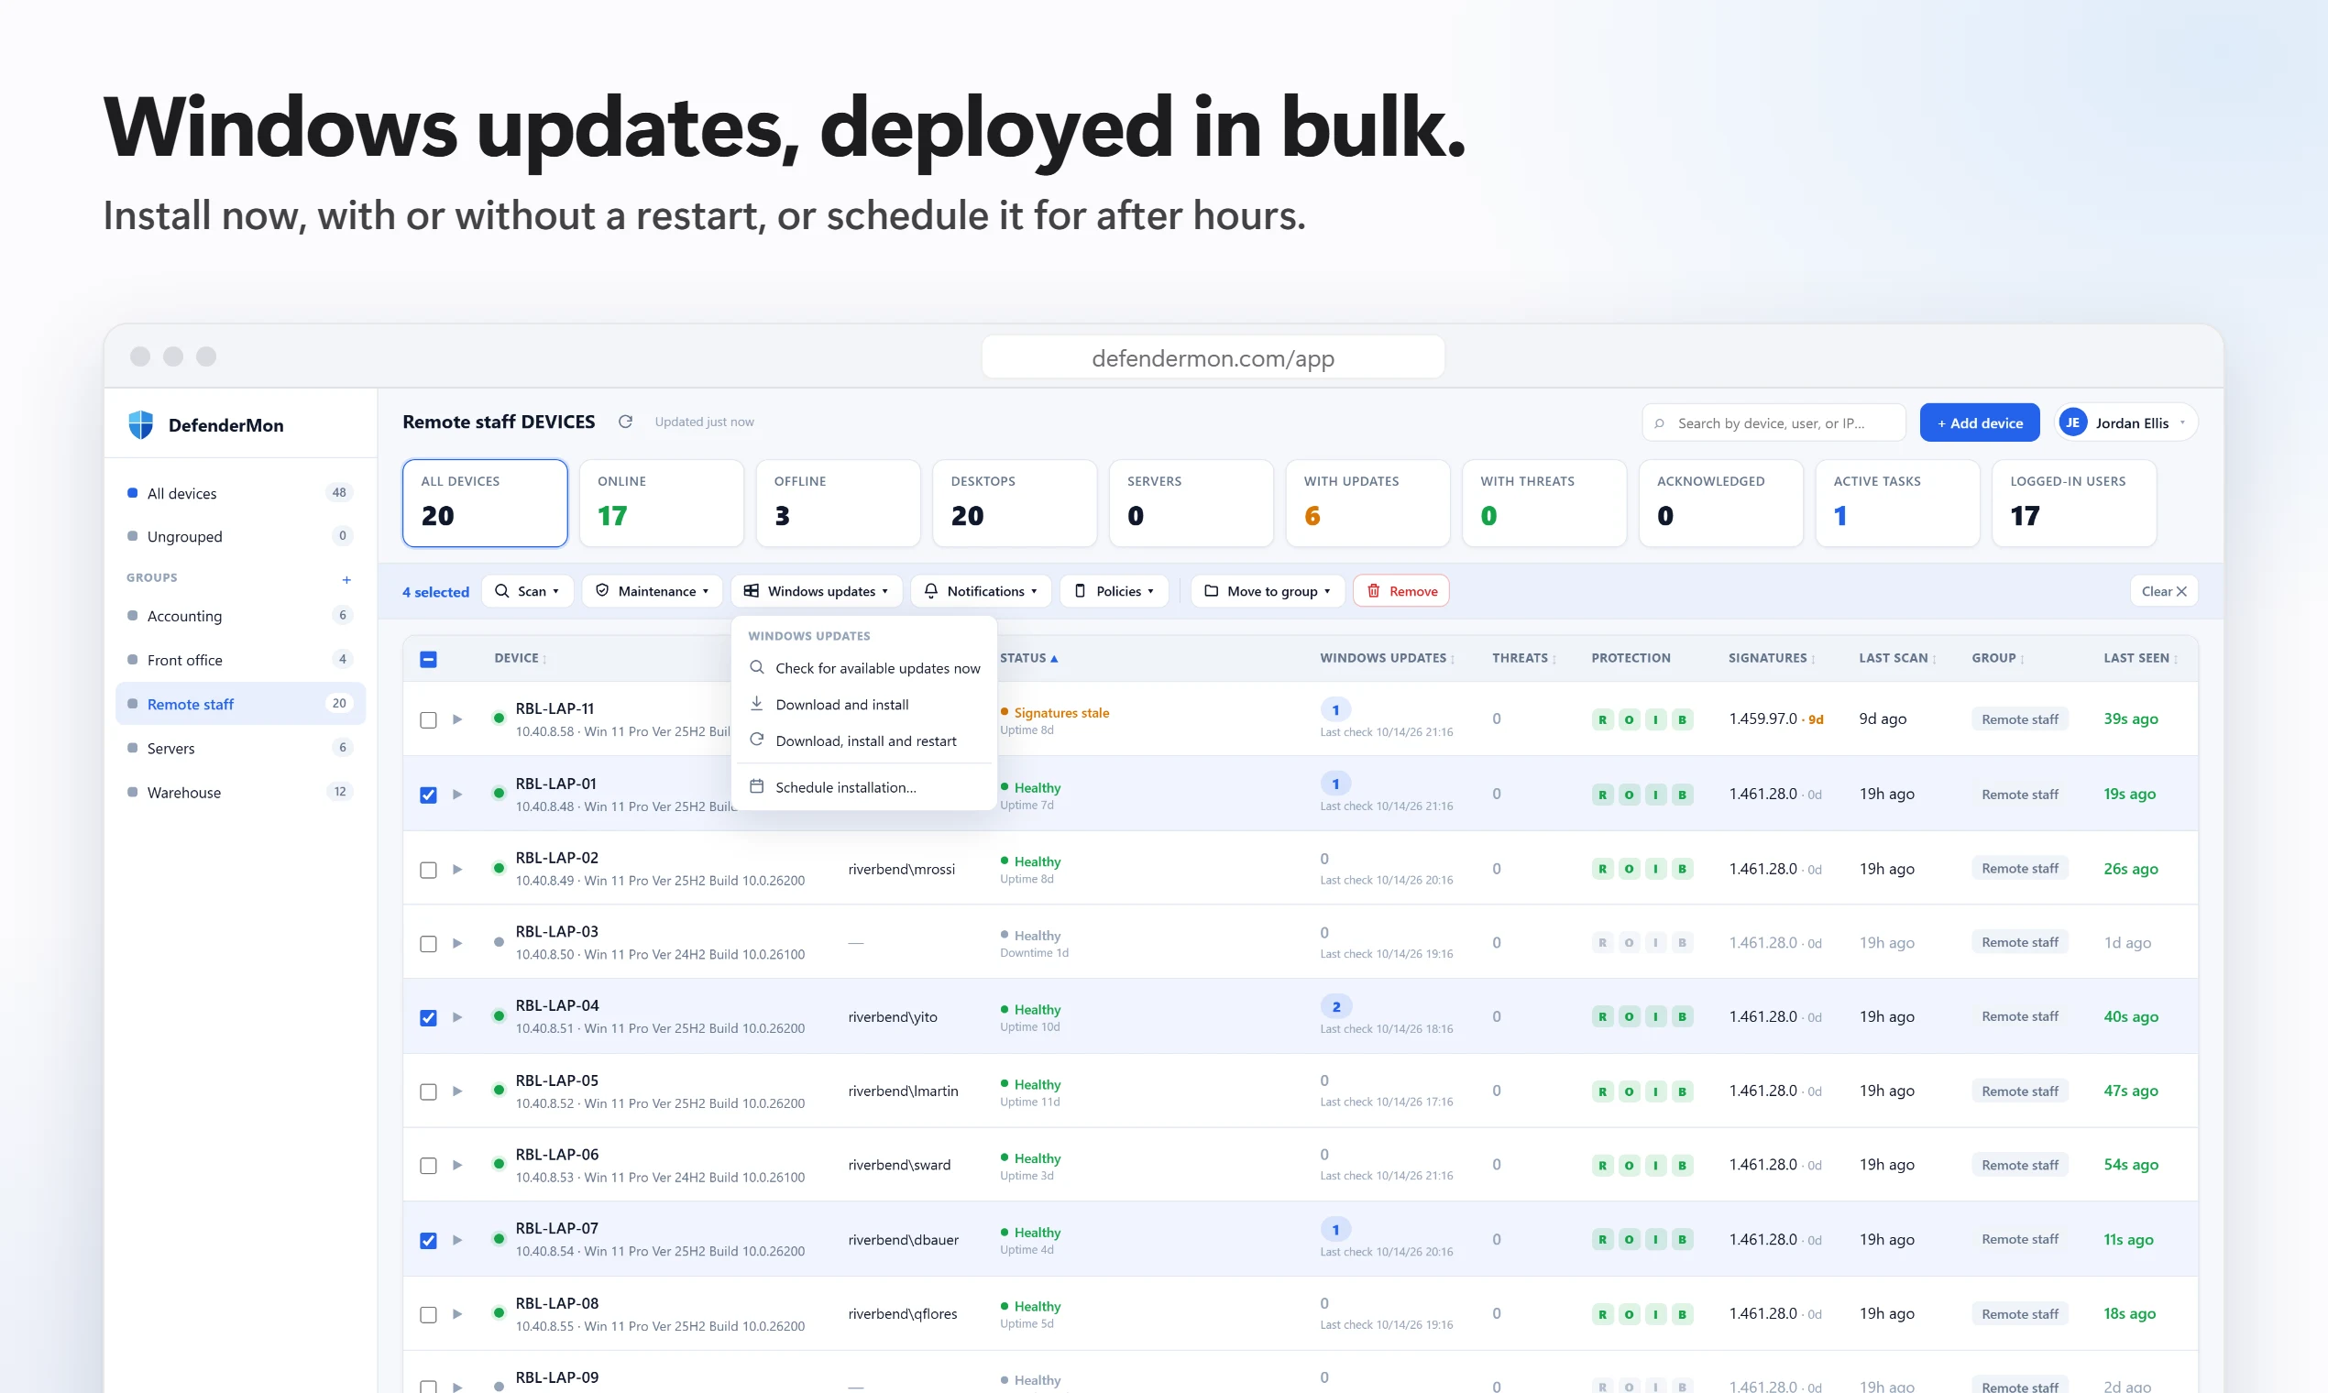The height and width of the screenshot is (1393, 2328).
Task: Click the calendar icon next to Schedule installation
Action: coord(757,786)
